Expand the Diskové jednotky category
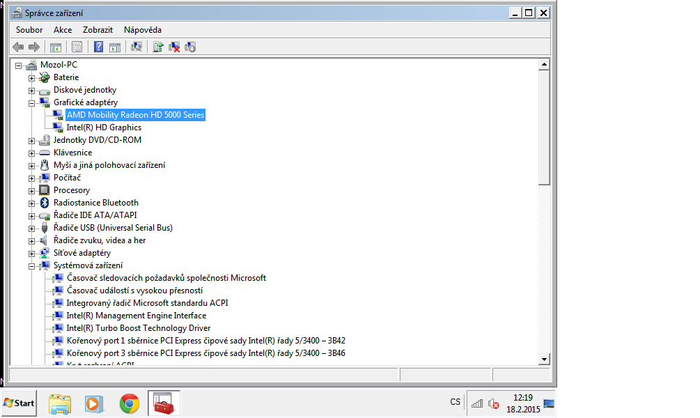 32,91
